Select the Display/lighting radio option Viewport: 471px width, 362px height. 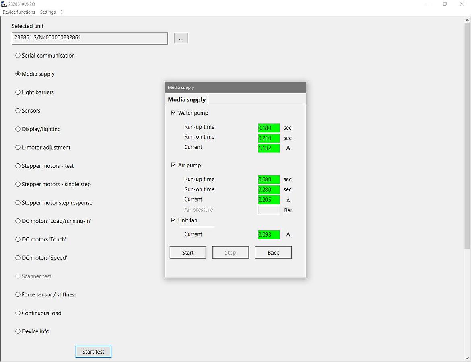pyautogui.click(x=18, y=129)
